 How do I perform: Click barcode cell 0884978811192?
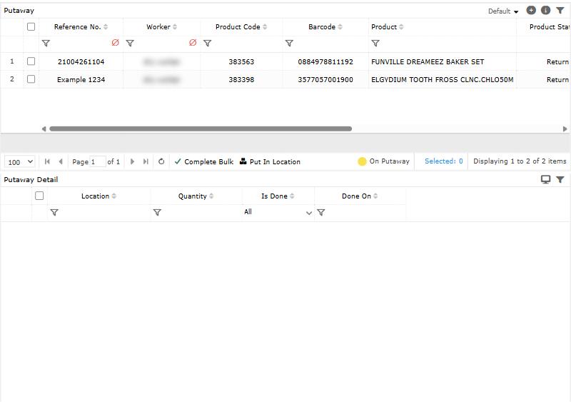[x=325, y=61]
